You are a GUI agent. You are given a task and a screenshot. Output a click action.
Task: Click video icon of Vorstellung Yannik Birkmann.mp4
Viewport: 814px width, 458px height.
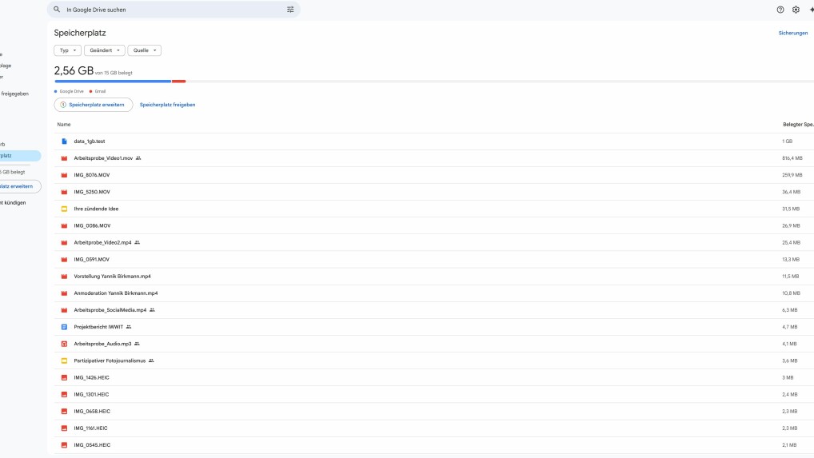[65, 276]
